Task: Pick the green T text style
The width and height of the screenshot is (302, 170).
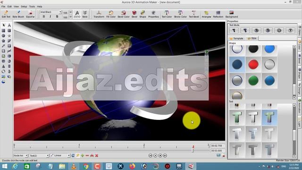Action: pos(237,118)
